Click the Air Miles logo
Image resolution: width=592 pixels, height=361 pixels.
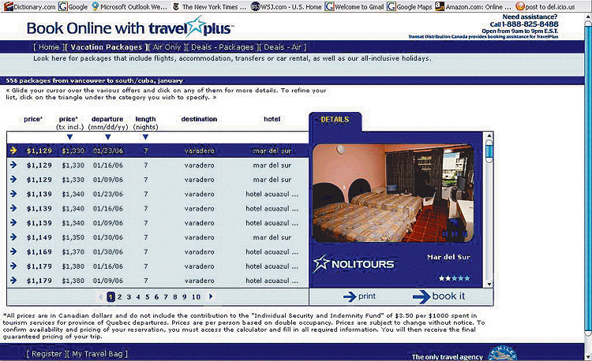(x=502, y=353)
